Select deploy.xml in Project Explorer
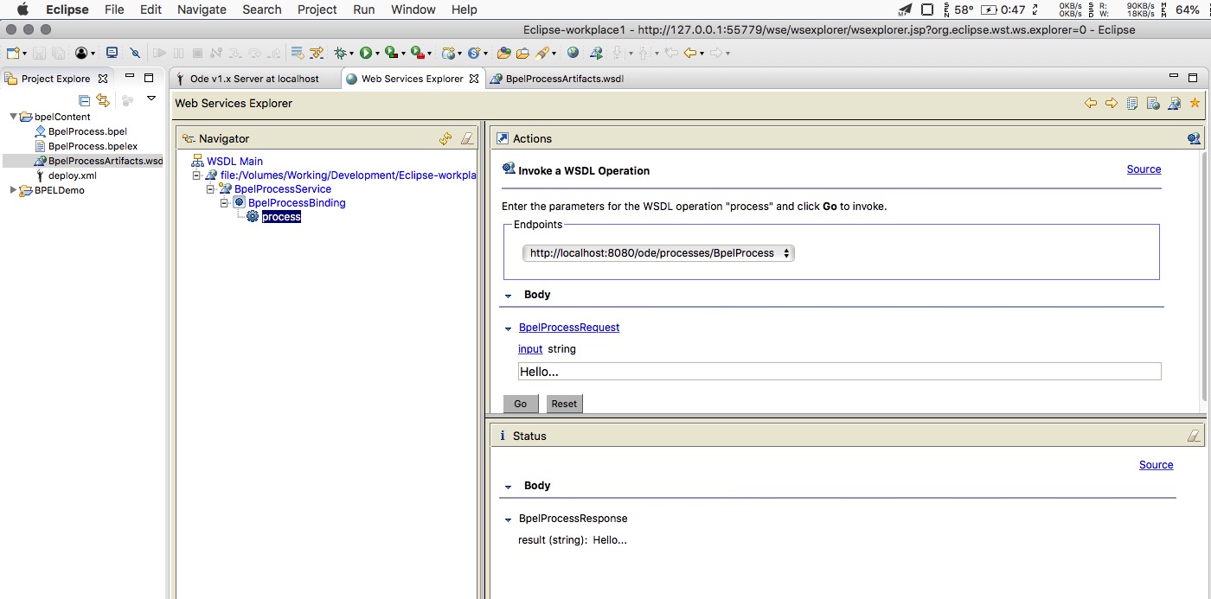The image size is (1211, 599). tap(72, 175)
